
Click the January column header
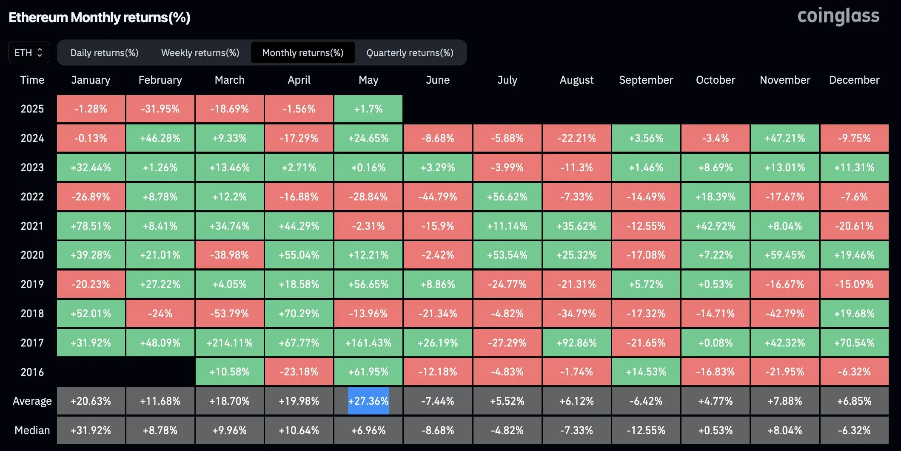point(91,80)
